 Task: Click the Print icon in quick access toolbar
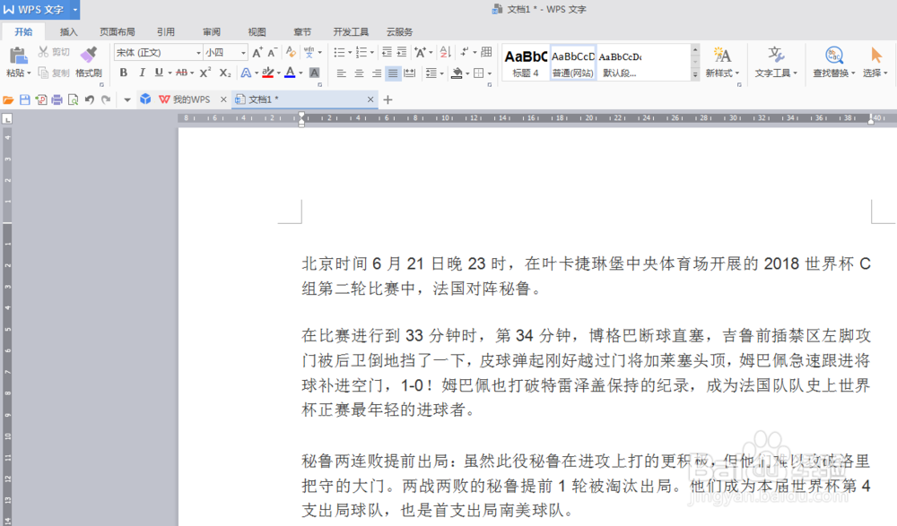tap(57, 99)
